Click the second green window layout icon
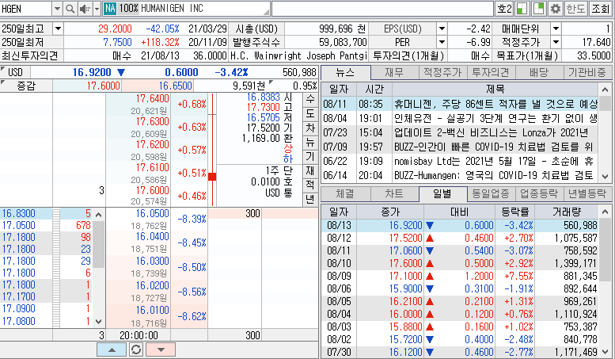 tap(539, 9)
